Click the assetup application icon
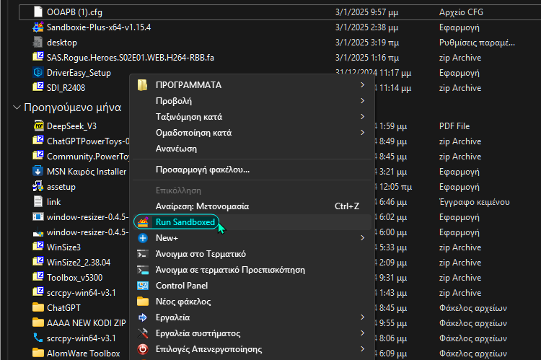This screenshot has height=360, width=541. click(x=38, y=186)
